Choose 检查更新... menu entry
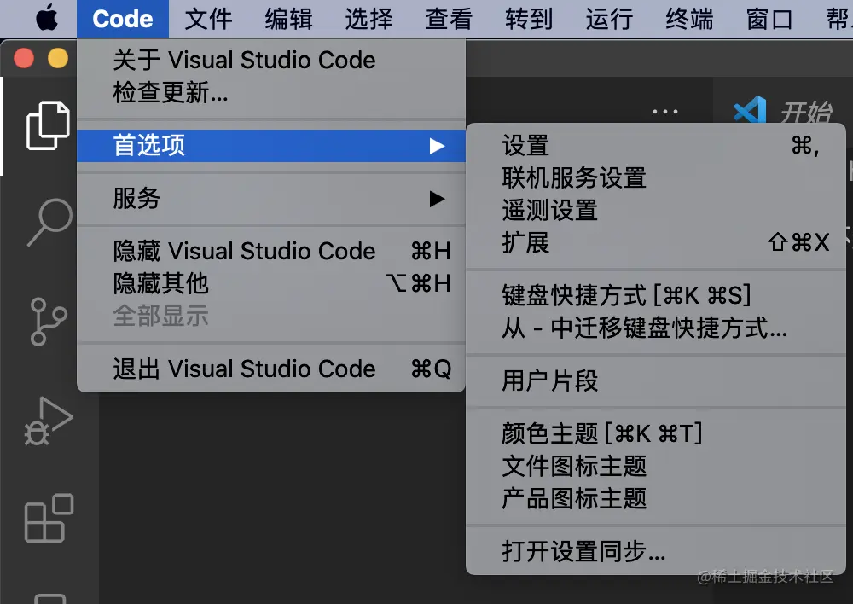 271,92
